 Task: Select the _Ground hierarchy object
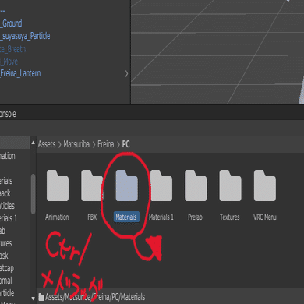click(x=11, y=23)
